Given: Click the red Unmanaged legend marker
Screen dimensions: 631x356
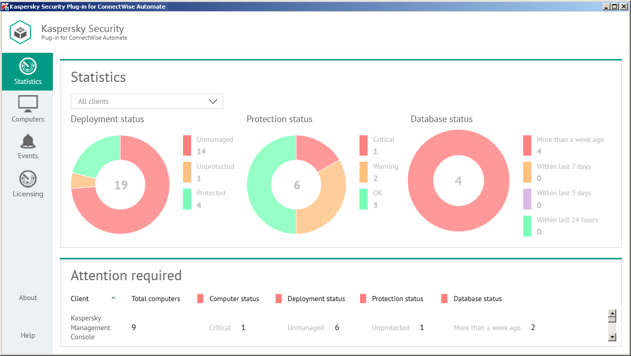Looking at the screenshot, I should tap(186, 145).
